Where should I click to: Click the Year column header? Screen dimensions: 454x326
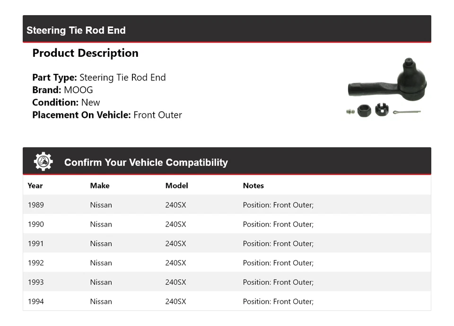[x=35, y=185]
